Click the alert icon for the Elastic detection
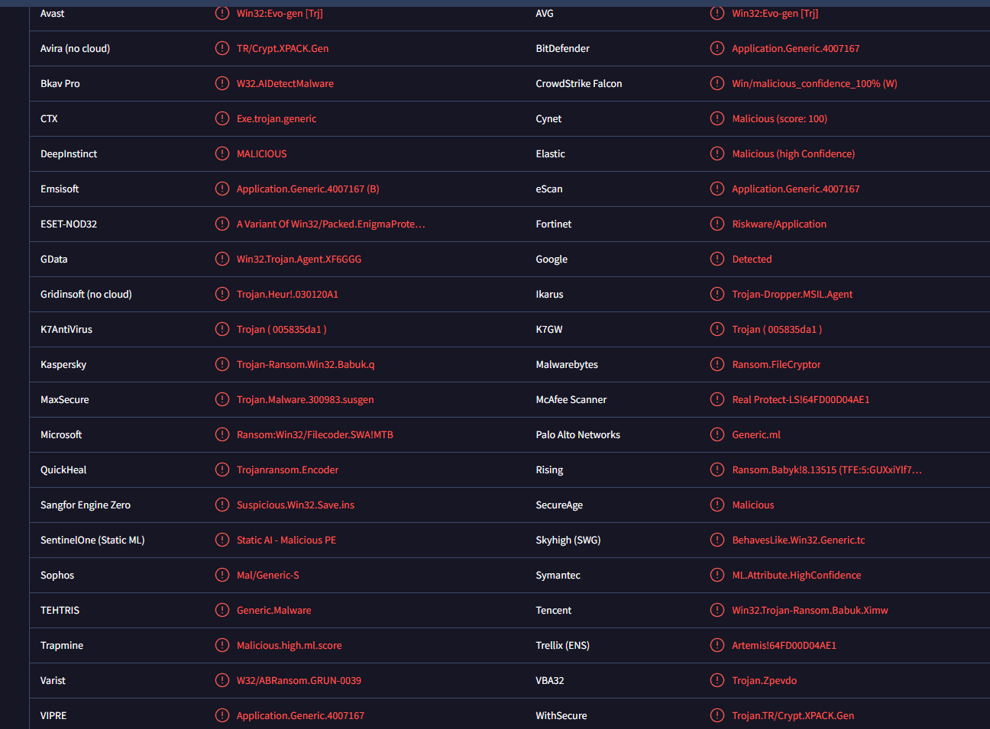The width and height of the screenshot is (990, 729). tap(717, 153)
